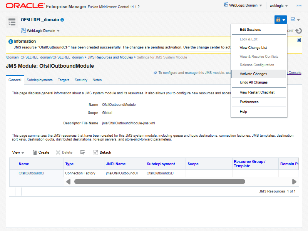This screenshot has width=308, height=231.
Task: Click the horizontal table scrollbar thumb
Action: point(159,181)
